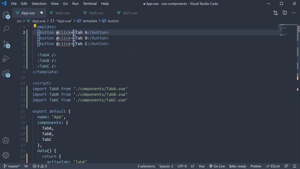Click 'src' in the breadcrumb
Screen dimensions: 300x169
(x=19, y=21)
